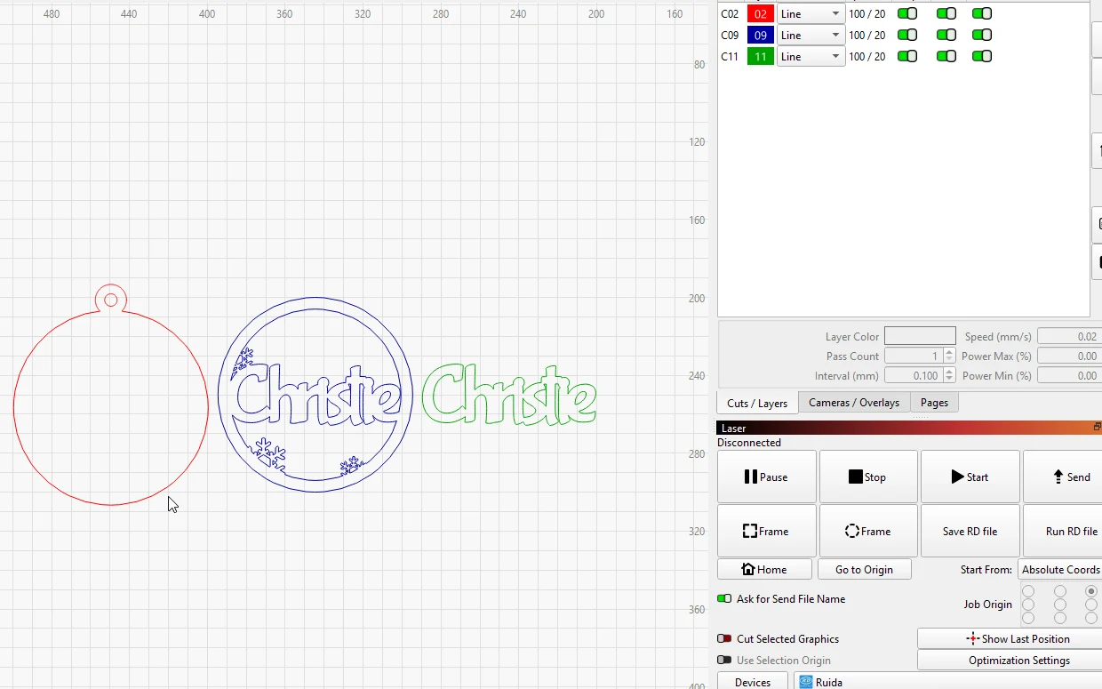Open the Pages tab

934,403
